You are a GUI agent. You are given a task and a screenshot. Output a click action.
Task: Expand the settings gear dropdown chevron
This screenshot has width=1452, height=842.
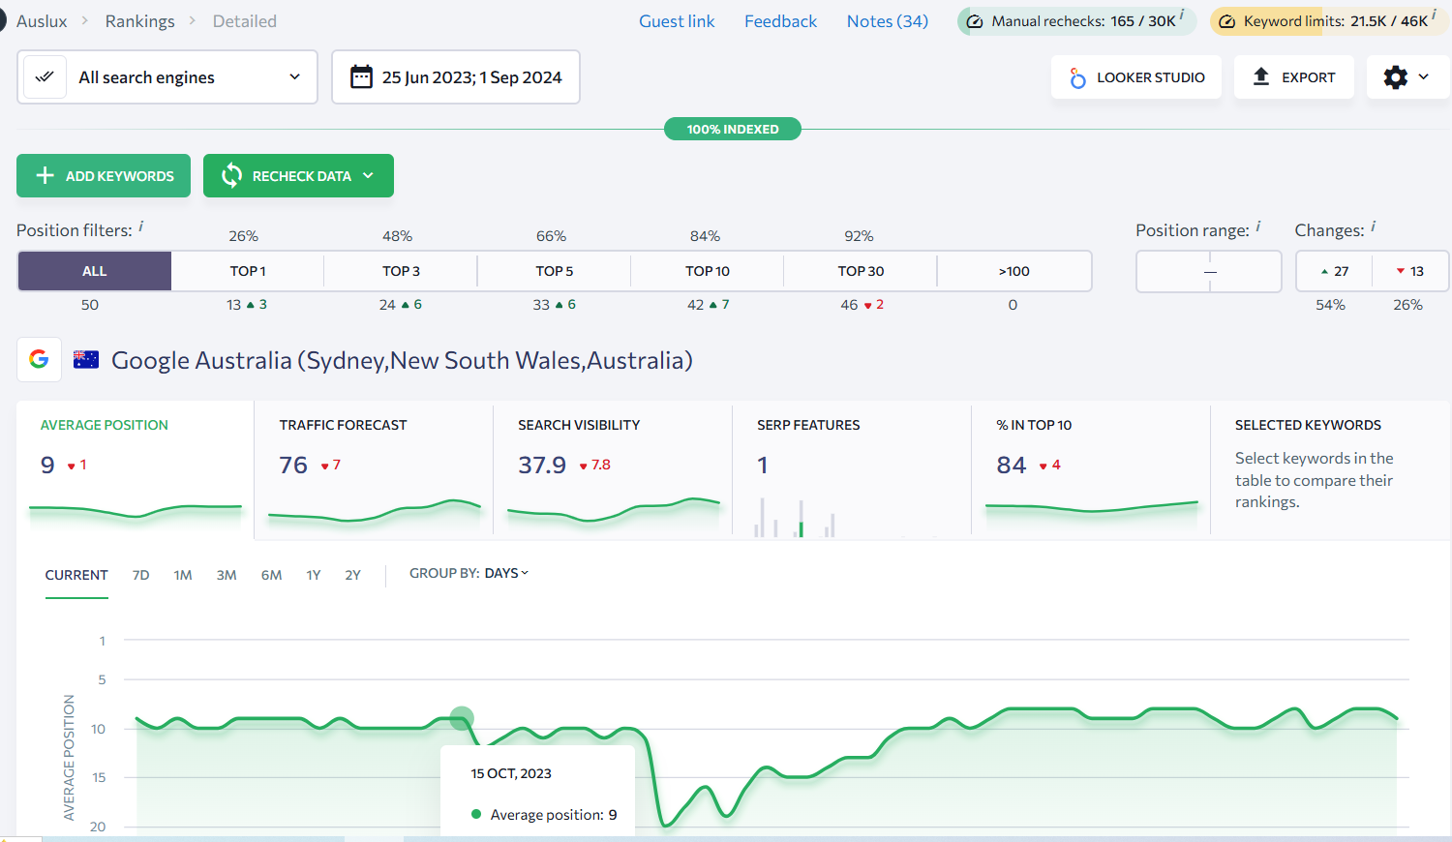click(1423, 76)
